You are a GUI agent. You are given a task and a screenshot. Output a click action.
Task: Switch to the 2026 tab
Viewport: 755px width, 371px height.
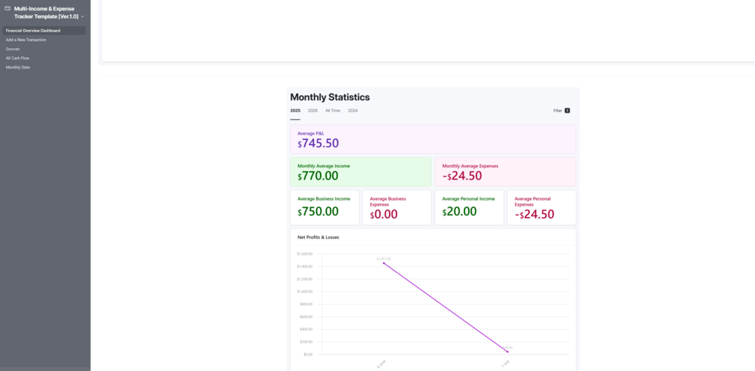(313, 110)
